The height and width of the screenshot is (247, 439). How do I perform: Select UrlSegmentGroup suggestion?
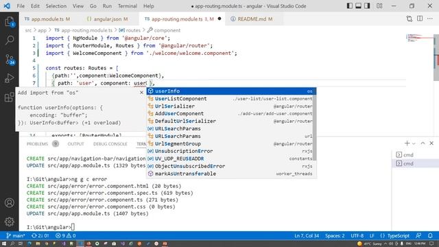click(x=230, y=143)
